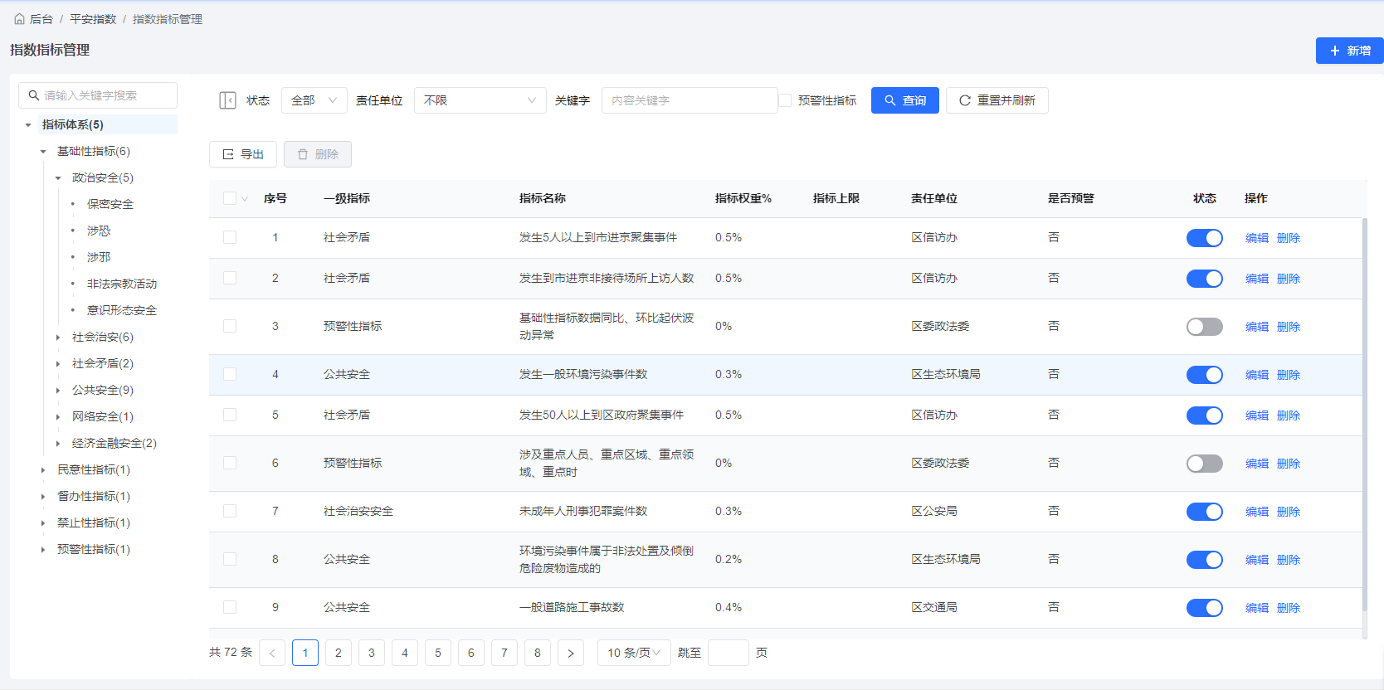1384x690 pixels.
Task: Go to page 5
Action: [438, 653]
